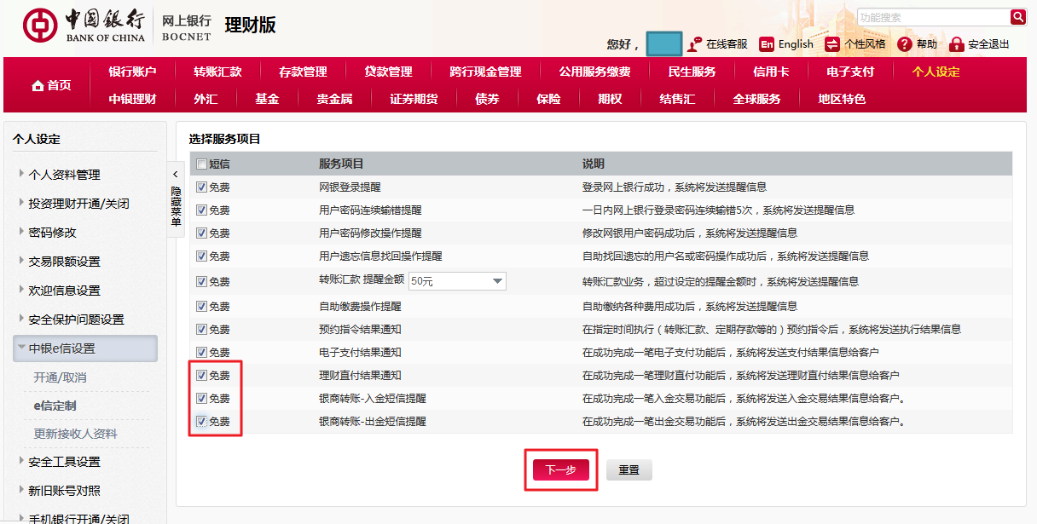Toggle the 短信 select-all checkbox

pyautogui.click(x=201, y=164)
